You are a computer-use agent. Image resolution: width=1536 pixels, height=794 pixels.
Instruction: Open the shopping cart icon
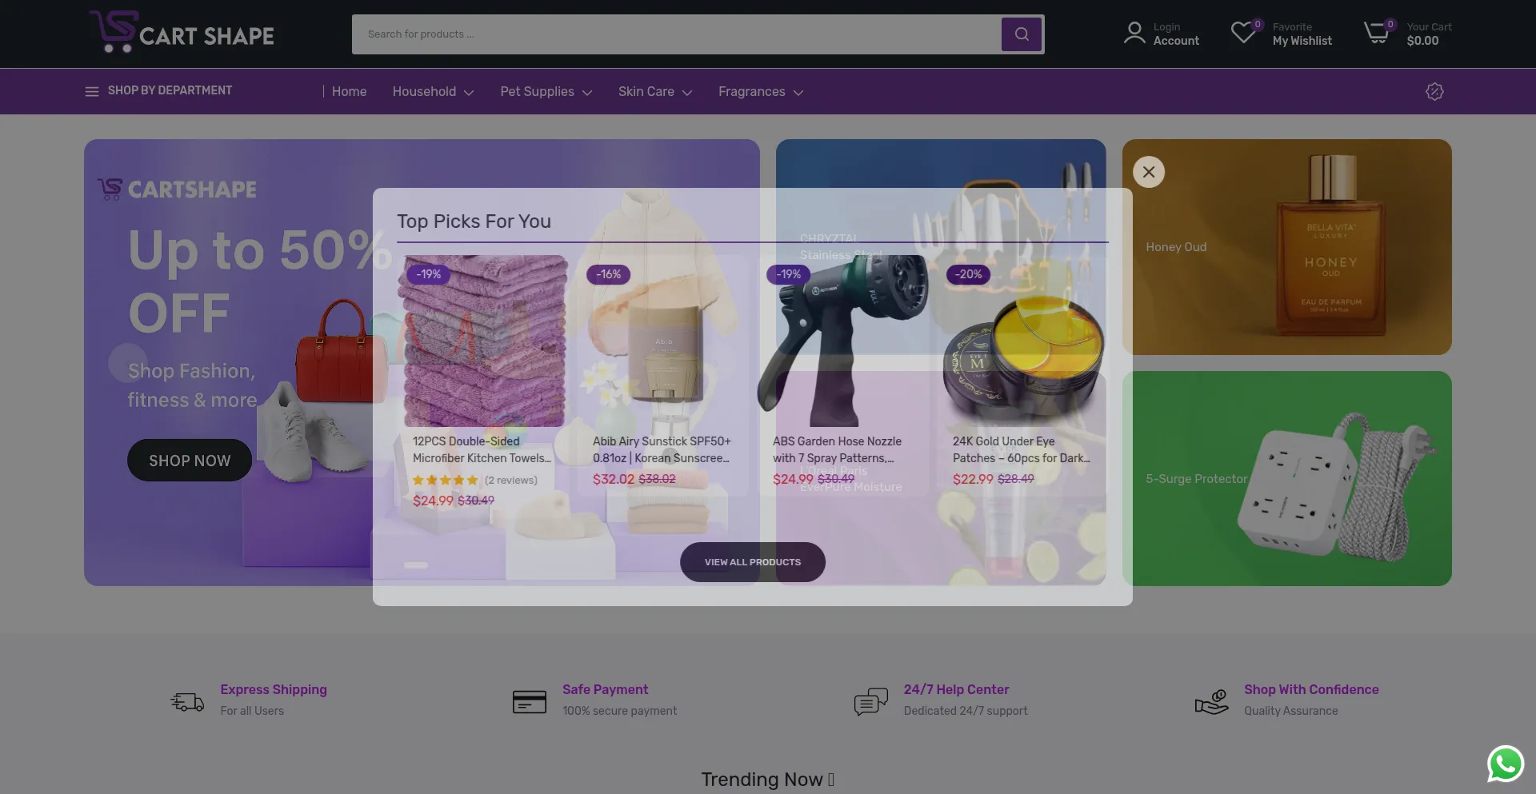[x=1376, y=34]
